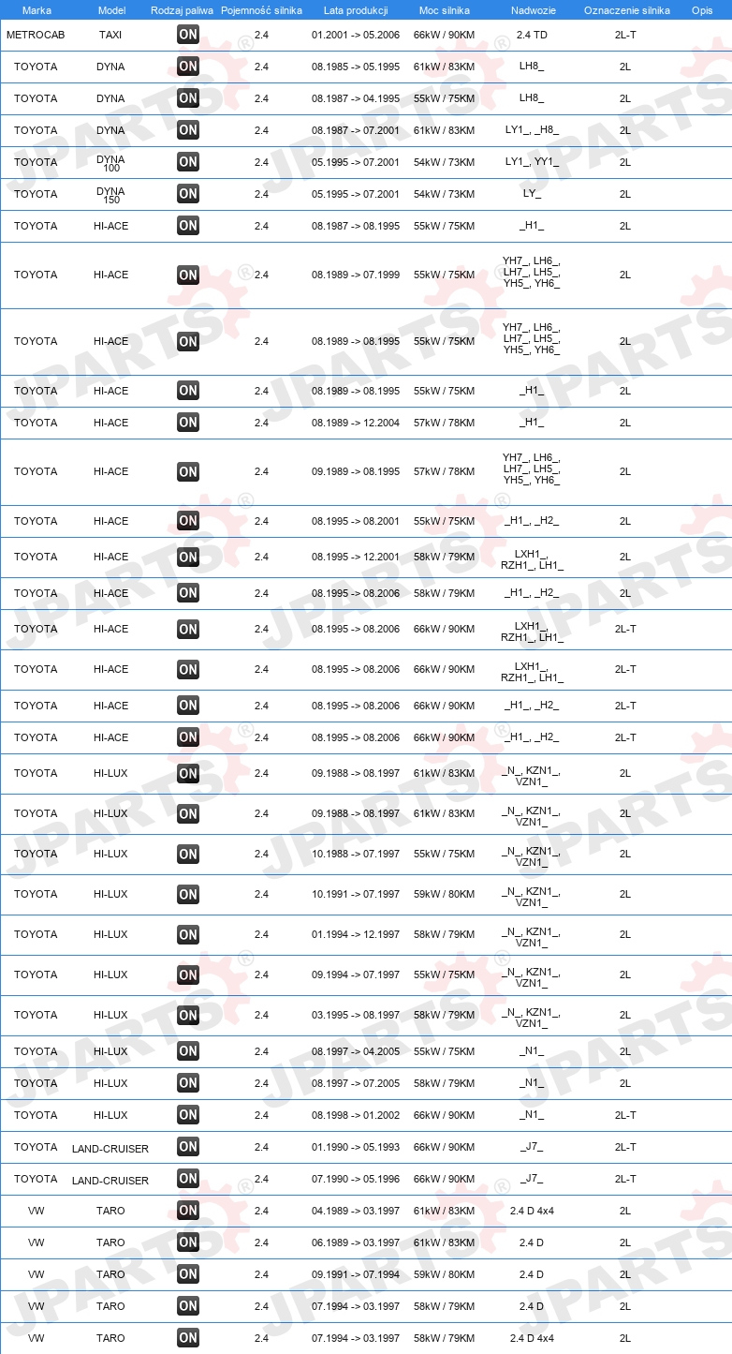Click ON icon for DYNA 08.1987 -> 04.1995

pos(188,98)
